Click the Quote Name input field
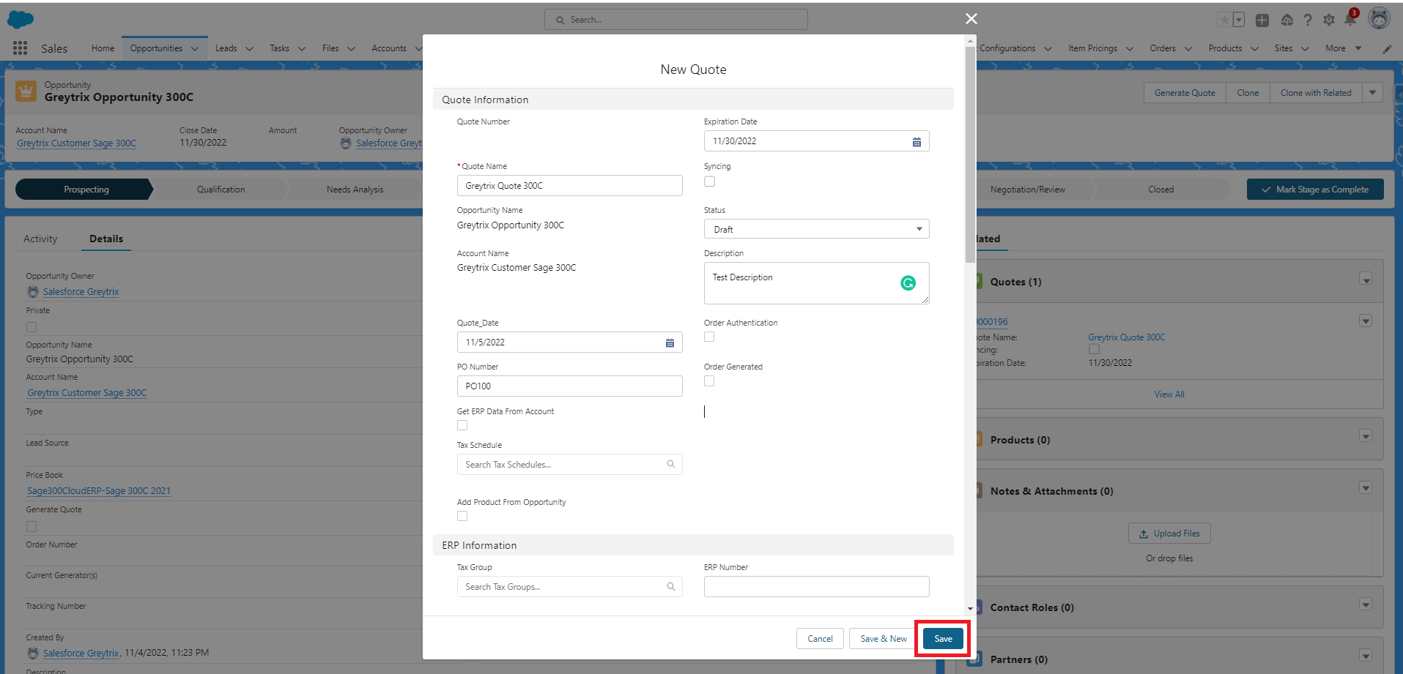 [570, 186]
